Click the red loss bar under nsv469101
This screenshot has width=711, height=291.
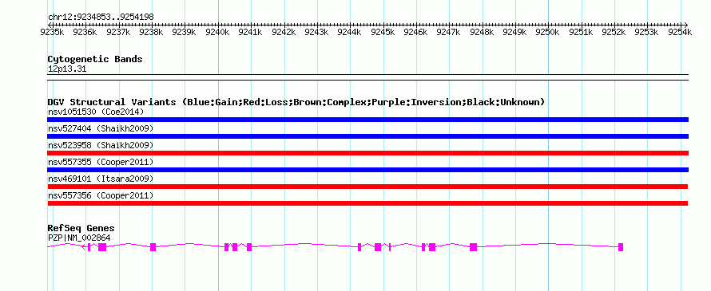click(367, 187)
